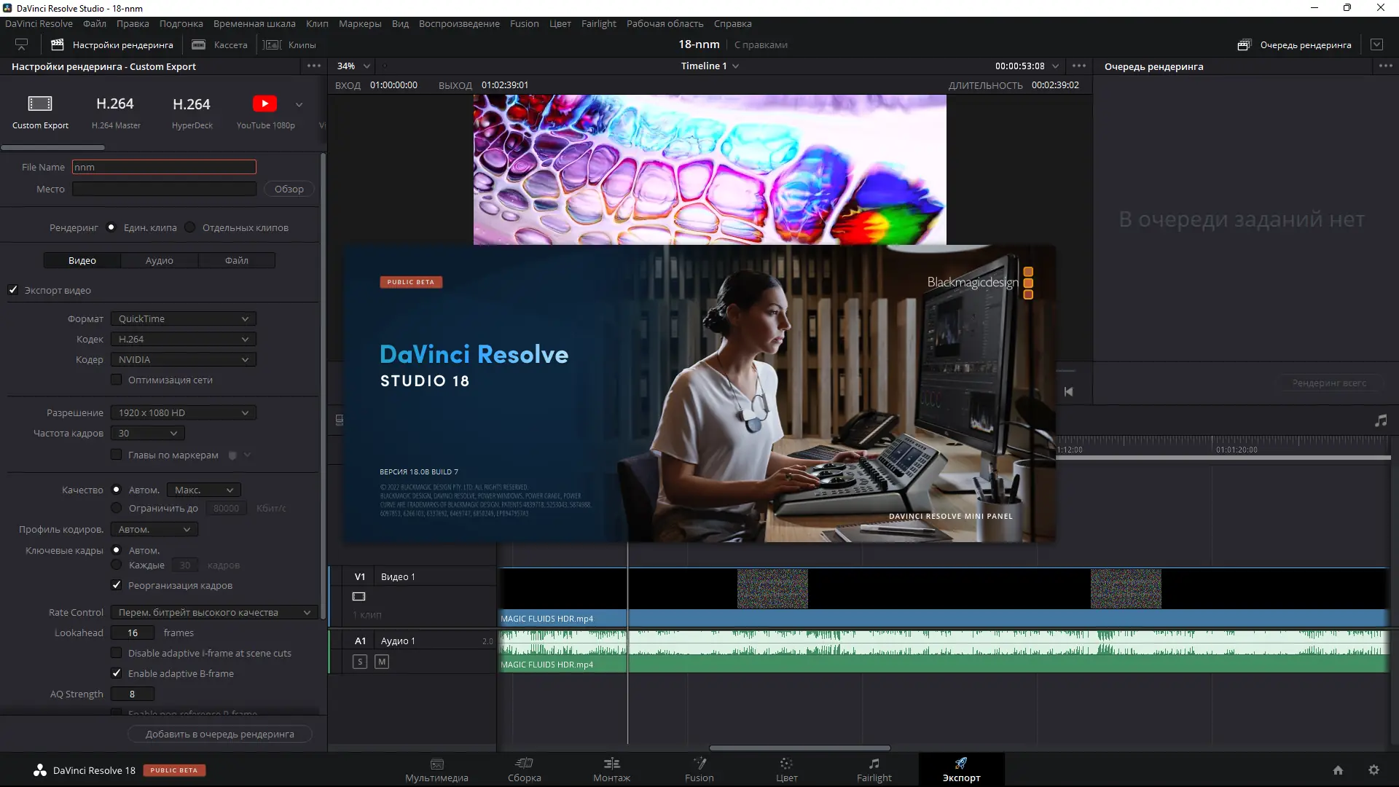Image resolution: width=1399 pixels, height=787 pixels.
Task: Solo the Аудио 1 track
Action: [x=360, y=662]
